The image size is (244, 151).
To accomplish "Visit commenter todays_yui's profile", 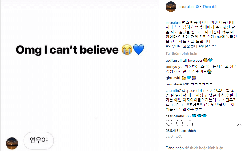I will pyautogui.click(x=175, y=67).
